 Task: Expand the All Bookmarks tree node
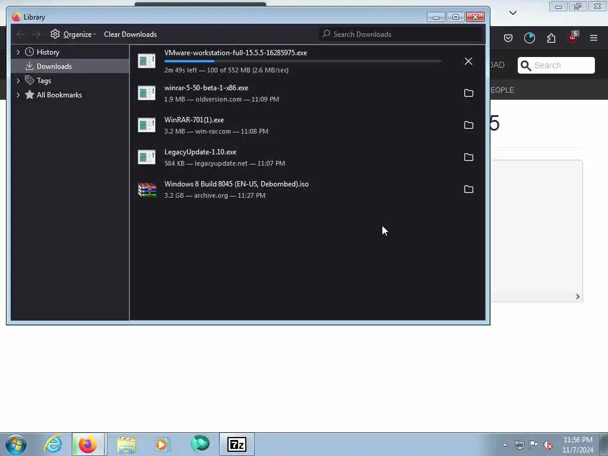pyautogui.click(x=18, y=95)
